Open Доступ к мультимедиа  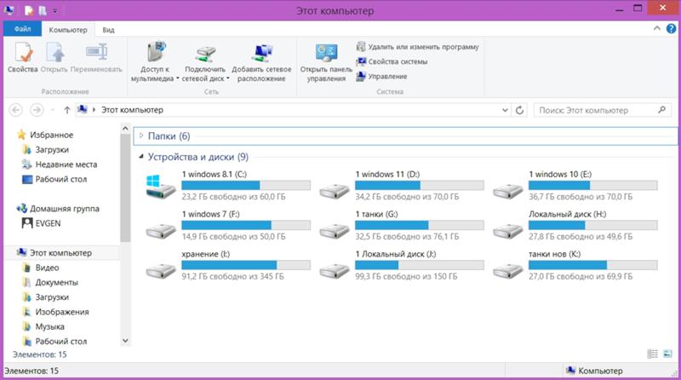pyautogui.click(x=155, y=61)
